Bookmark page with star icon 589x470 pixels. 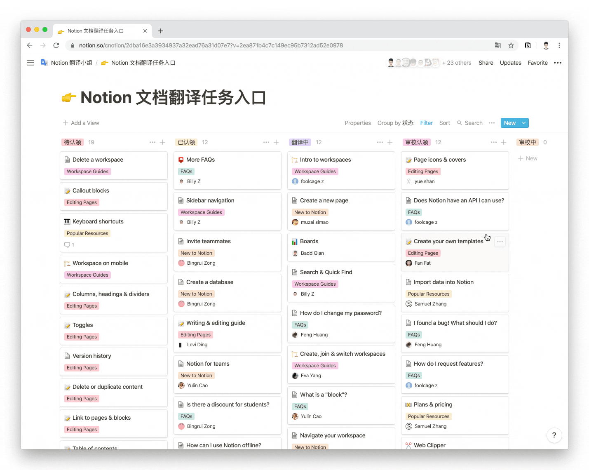coord(511,45)
